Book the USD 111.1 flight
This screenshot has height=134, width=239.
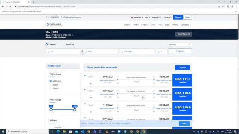[x=182, y=80]
